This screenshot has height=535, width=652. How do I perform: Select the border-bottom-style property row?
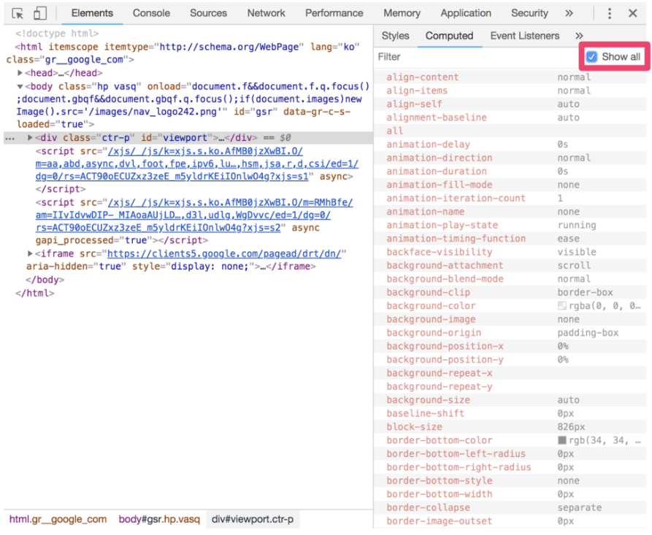click(x=510, y=480)
